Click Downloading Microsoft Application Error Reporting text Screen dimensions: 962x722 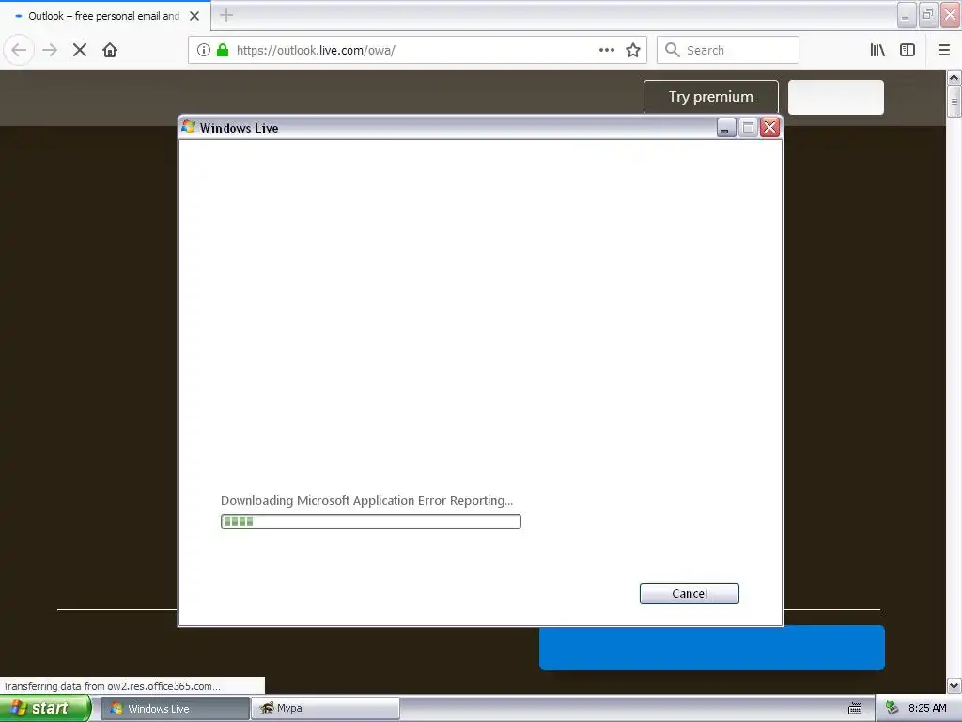click(x=366, y=500)
